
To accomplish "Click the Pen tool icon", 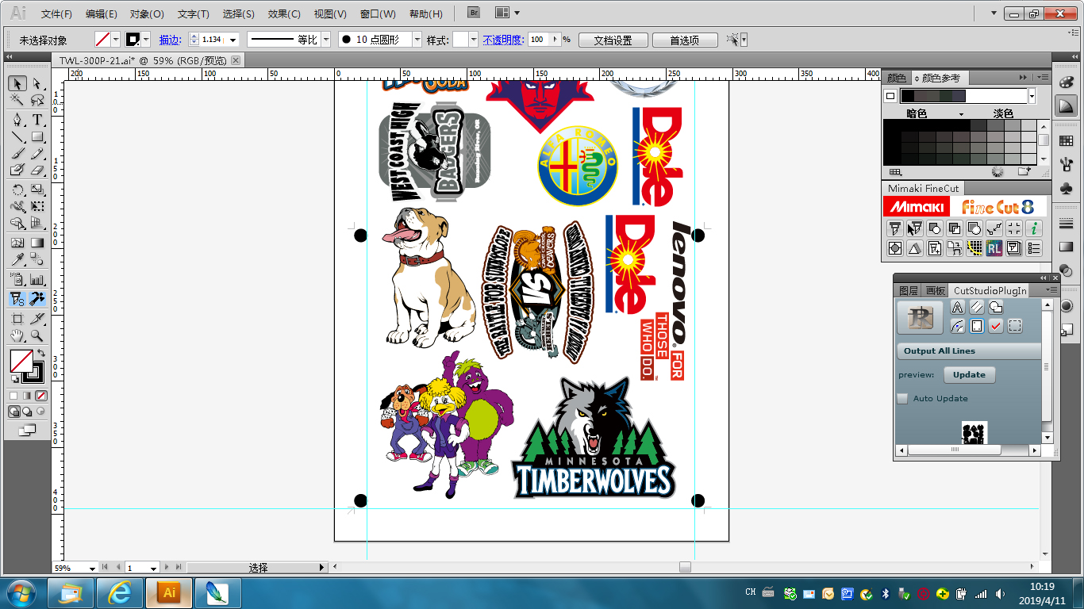I will click(x=17, y=120).
